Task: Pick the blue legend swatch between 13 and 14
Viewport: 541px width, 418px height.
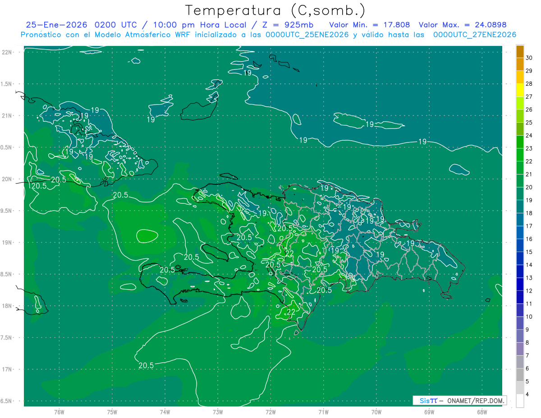Action: (520, 271)
